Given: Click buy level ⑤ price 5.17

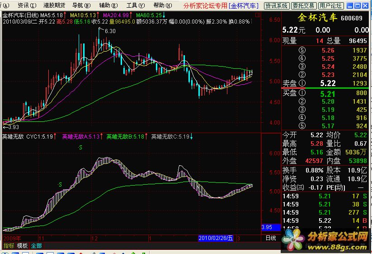Looking at the screenshot, I should click(x=328, y=126).
